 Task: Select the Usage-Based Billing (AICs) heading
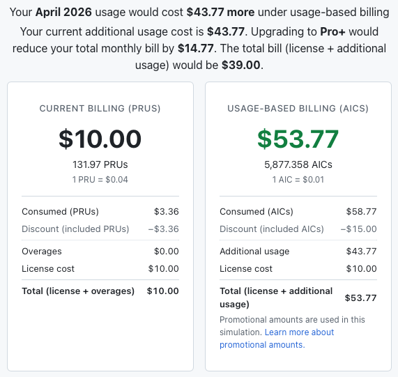pyautogui.click(x=298, y=108)
